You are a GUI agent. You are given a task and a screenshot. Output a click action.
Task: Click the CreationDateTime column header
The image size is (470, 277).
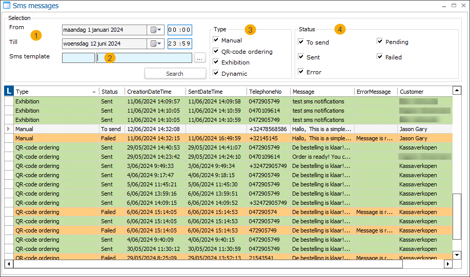[154, 92]
